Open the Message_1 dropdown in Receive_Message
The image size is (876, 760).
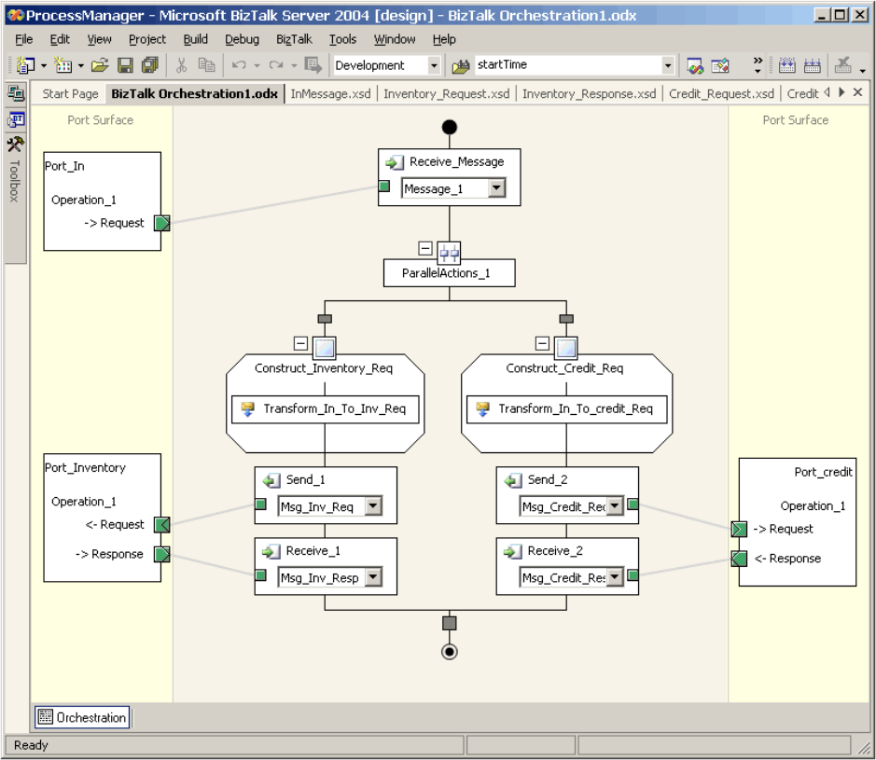coord(496,188)
